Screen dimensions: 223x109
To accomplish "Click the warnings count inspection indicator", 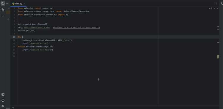I will (x=211, y=9).
